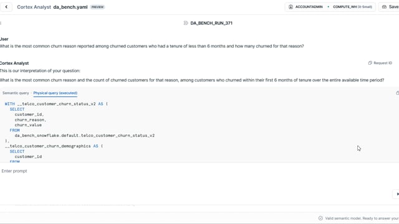
Task: Click the Save button label
Action: 393,7
